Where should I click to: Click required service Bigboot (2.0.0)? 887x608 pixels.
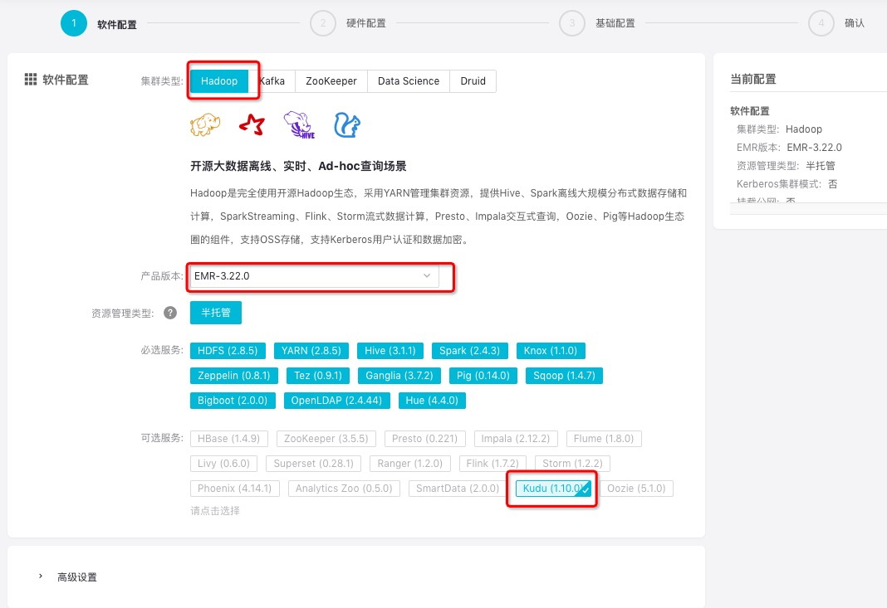[233, 400]
